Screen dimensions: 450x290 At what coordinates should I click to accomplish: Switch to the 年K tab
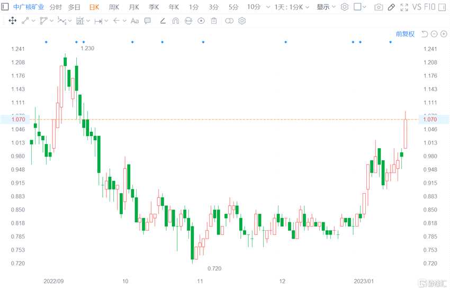[174, 7]
